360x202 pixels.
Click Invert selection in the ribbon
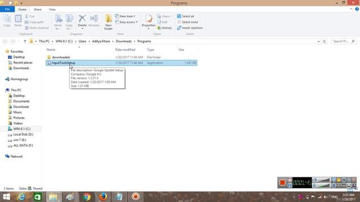click(190, 28)
